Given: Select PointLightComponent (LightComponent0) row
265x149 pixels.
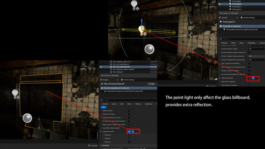Looking at the screenshot, I should pyautogui.click(x=242, y=29).
